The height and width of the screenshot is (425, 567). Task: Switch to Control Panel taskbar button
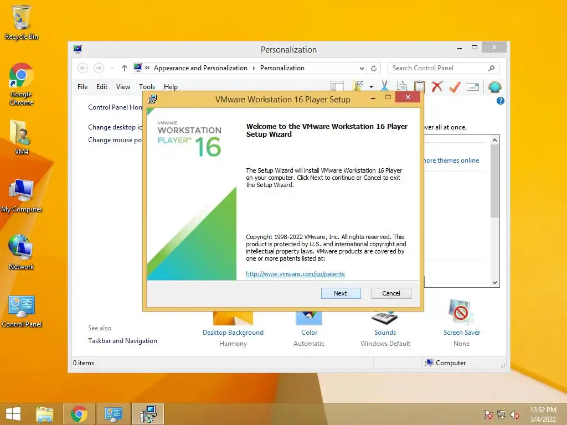[x=113, y=414]
